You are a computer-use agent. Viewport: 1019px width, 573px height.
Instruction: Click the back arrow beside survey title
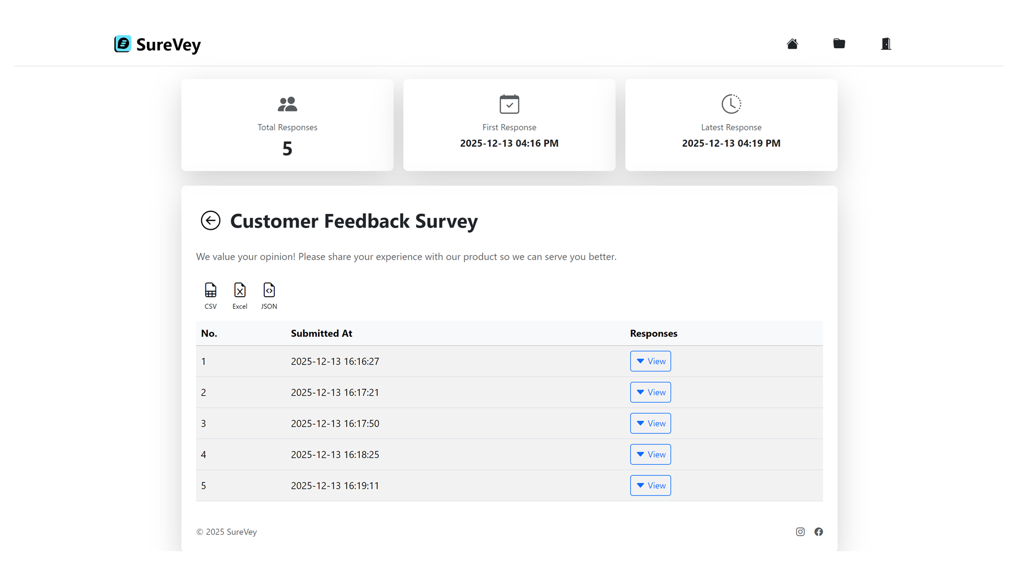(210, 221)
